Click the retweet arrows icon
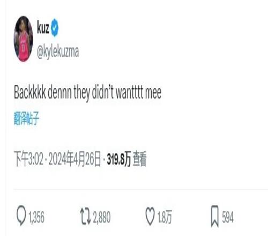This screenshot has height=236, width=268. [x=85, y=216]
